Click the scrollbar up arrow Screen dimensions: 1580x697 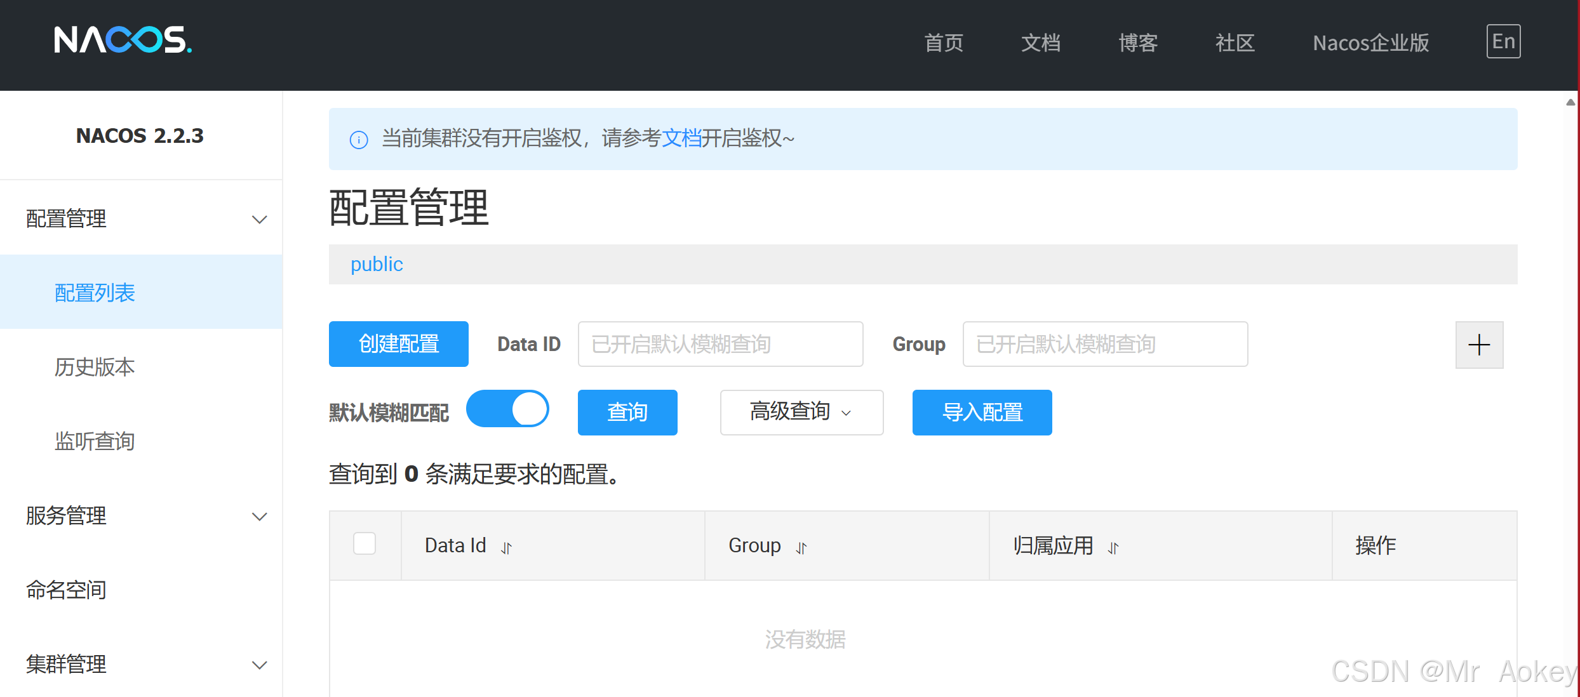(x=1570, y=102)
